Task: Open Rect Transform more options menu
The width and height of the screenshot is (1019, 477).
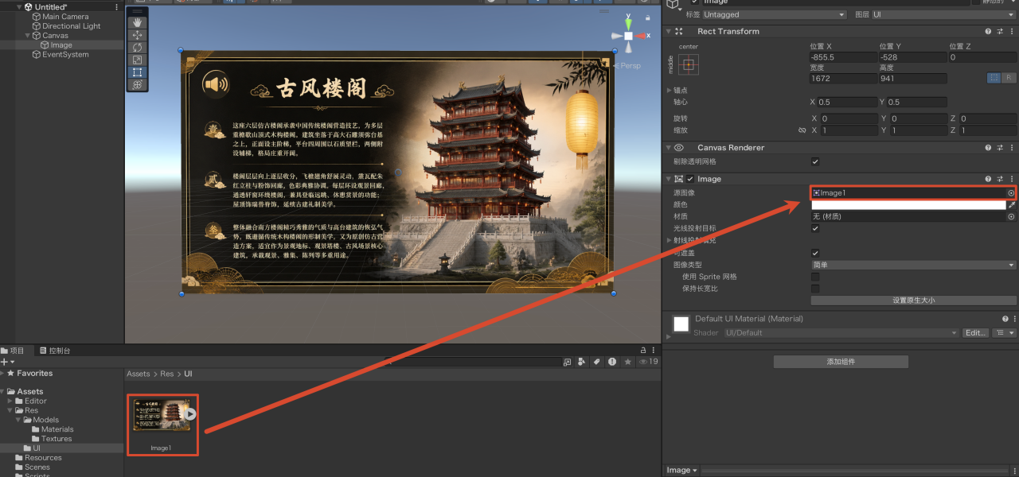Action: click(1012, 32)
